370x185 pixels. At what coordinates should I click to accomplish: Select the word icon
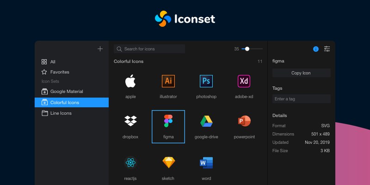coord(206,163)
